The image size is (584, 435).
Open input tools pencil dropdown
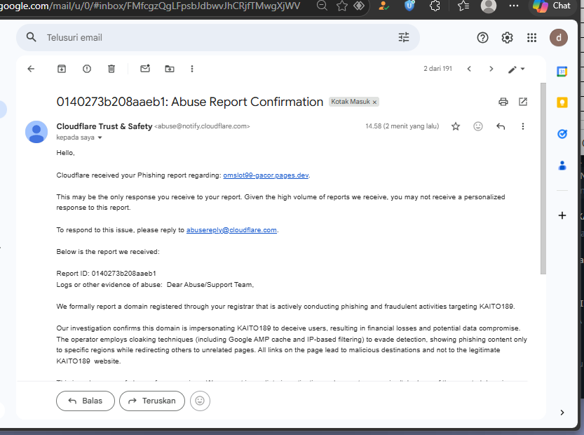pos(516,69)
